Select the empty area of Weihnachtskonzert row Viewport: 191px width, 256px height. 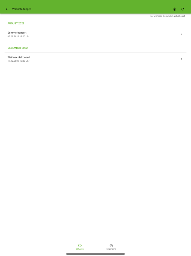pos(104,59)
